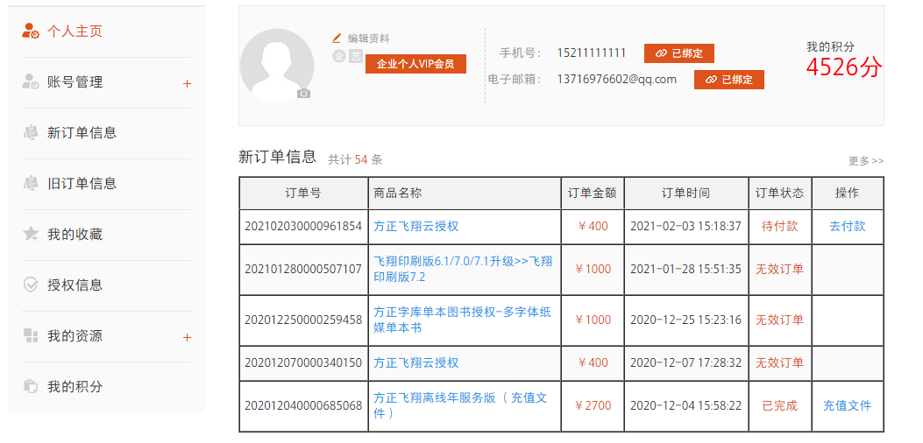This screenshot has width=923, height=443.
Task: Open 账号管理 menu item
Action: point(75,82)
